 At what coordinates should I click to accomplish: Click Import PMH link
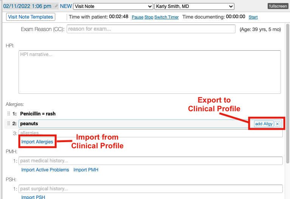click(x=86, y=170)
